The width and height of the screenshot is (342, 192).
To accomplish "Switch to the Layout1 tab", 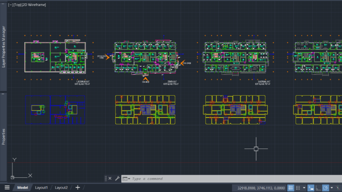I will pos(41,187).
